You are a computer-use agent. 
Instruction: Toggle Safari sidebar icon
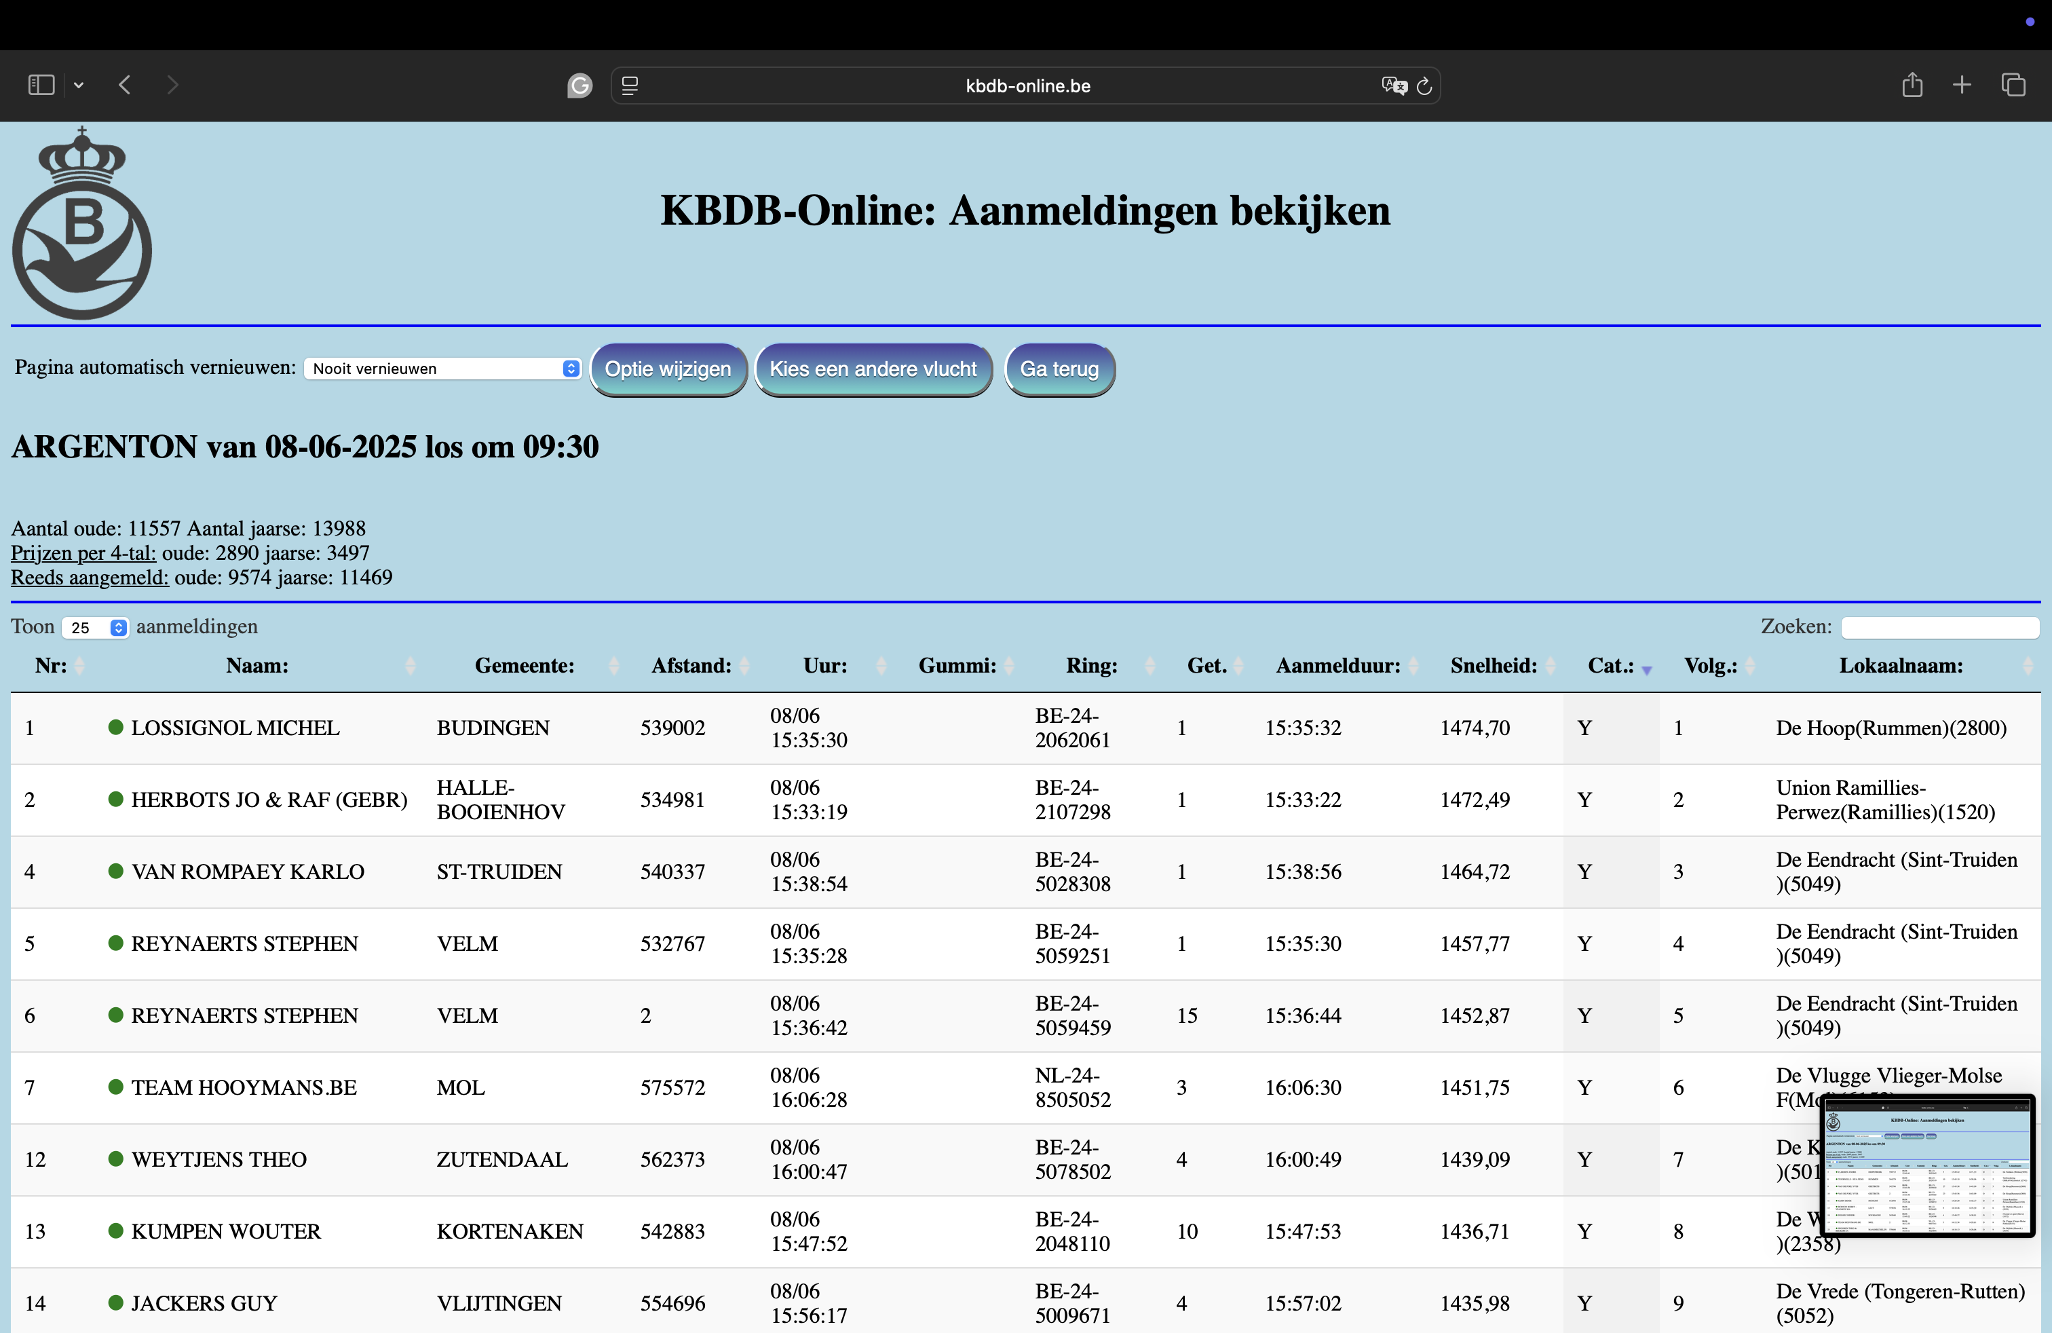(x=41, y=84)
